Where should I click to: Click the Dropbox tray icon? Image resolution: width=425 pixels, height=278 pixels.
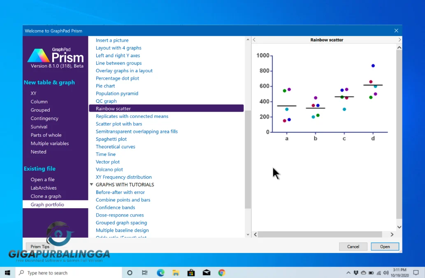pos(356,273)
